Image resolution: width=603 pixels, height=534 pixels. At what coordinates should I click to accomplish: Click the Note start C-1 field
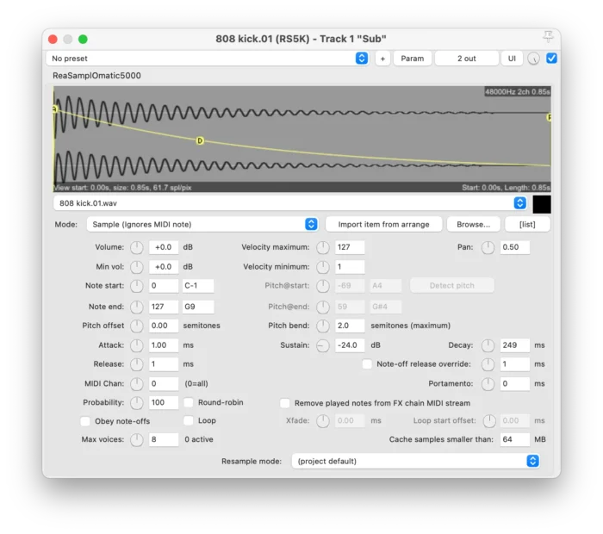(198, 286)
